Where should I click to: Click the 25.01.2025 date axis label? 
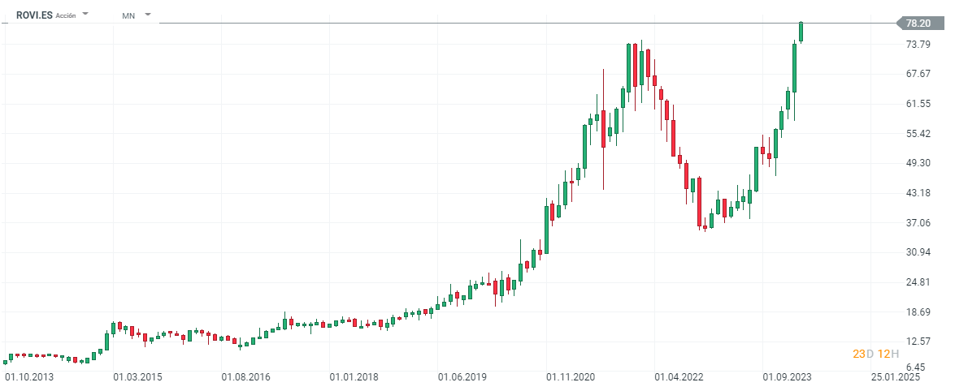(896, 377)
